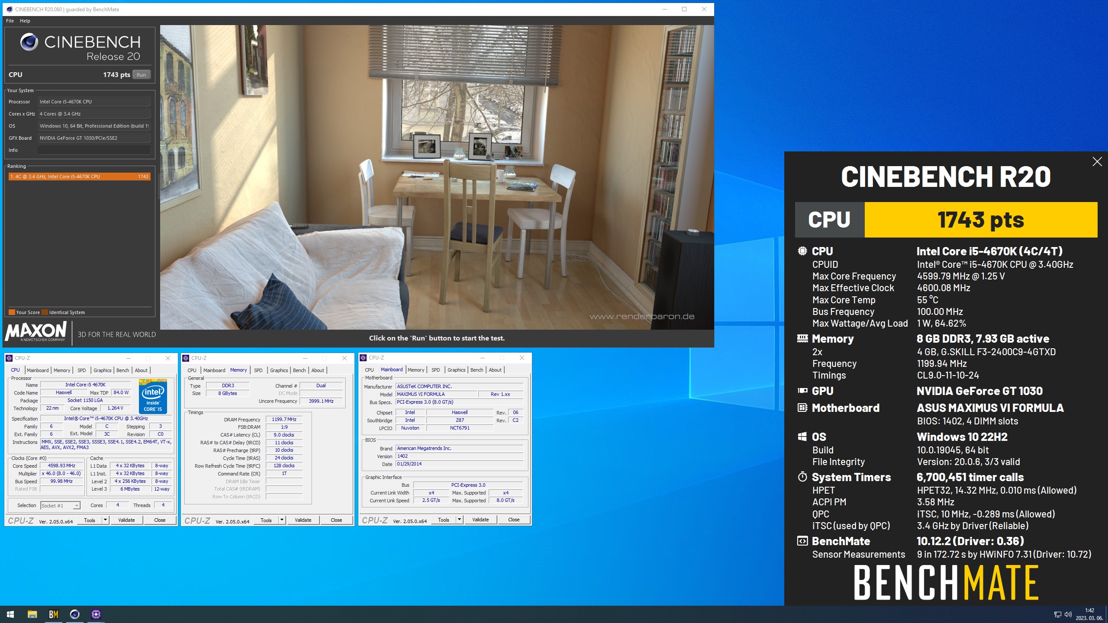Open Memory tab in Mainboard CPU-Z window
This screenshot has width=1108, height=623.
[x=416, y=370]
